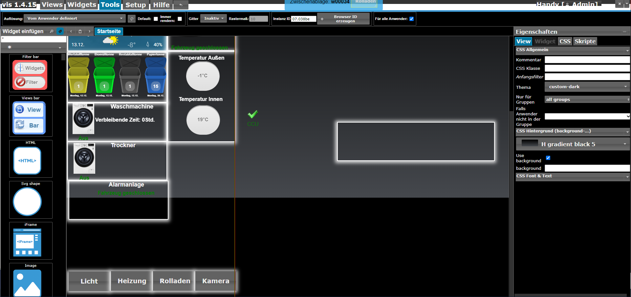Click the grey Restabfalltonne bin

(x=130, y=76)
